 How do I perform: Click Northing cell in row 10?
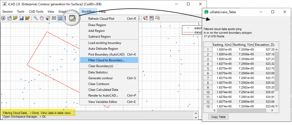click(243, 92)
